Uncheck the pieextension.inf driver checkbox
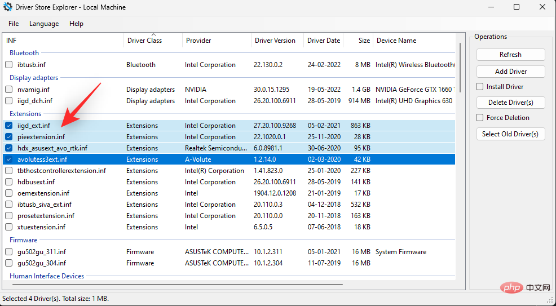Viewport: 556px width, 306px height. coord(9,137)
